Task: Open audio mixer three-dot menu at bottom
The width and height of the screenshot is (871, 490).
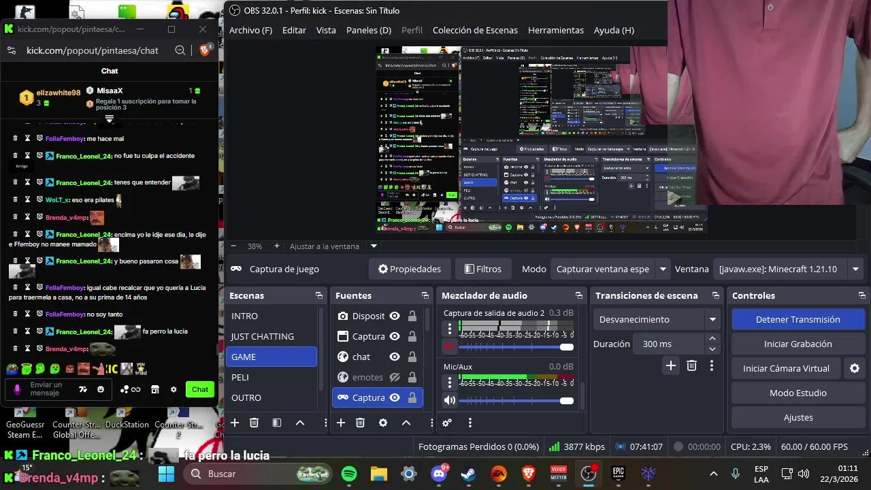Action: 470,423
